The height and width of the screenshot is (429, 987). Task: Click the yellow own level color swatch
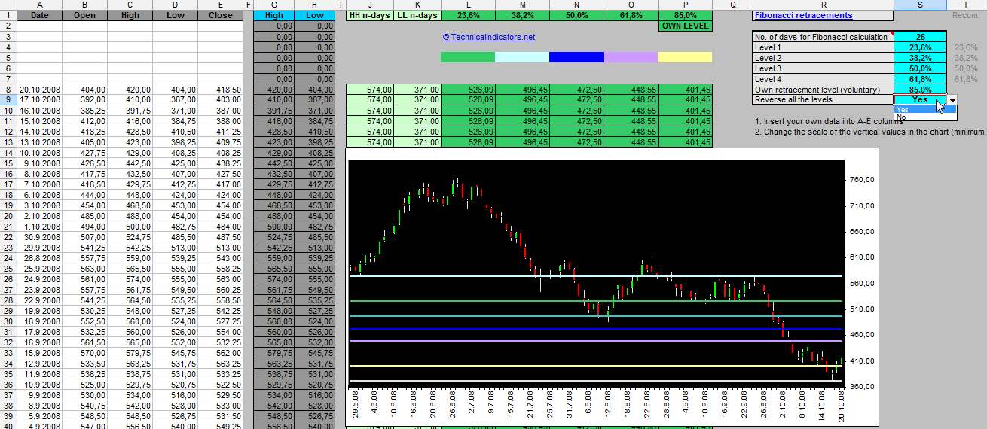685,57
